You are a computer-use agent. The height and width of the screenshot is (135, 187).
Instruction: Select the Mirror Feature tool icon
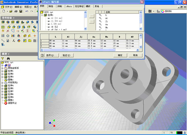point(13,36)
